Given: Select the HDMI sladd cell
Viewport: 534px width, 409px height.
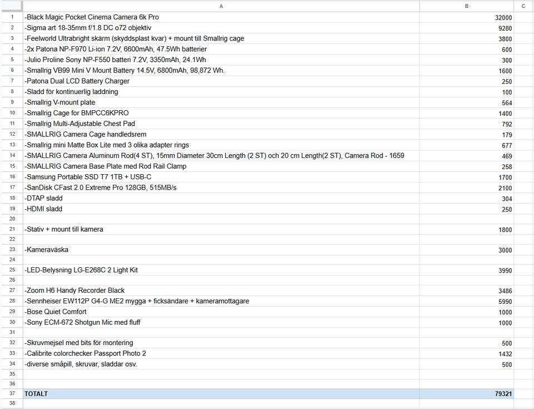Looking at the screenshot, I should click(x=221, y=209).
